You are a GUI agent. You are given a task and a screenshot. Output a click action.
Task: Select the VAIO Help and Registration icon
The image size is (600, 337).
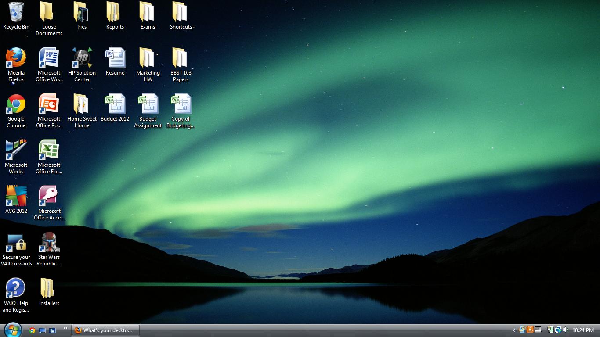(x=16, y=295)
